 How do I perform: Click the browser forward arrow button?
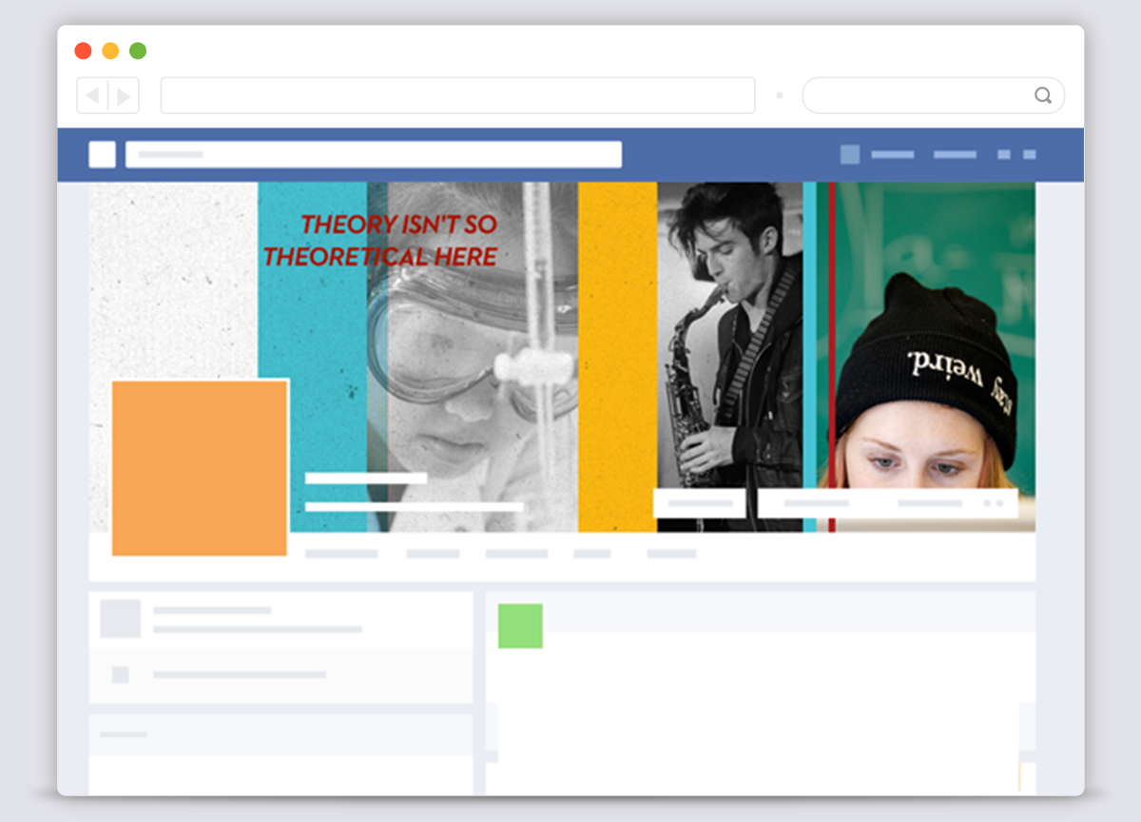pos(124,95)
